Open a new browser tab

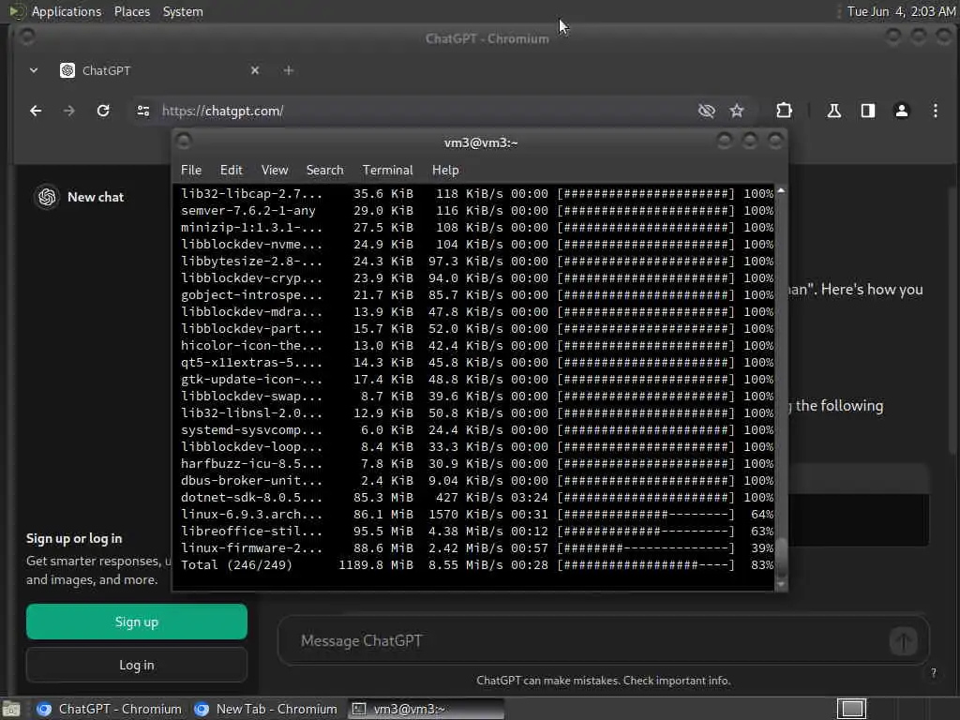click(289, 70)
